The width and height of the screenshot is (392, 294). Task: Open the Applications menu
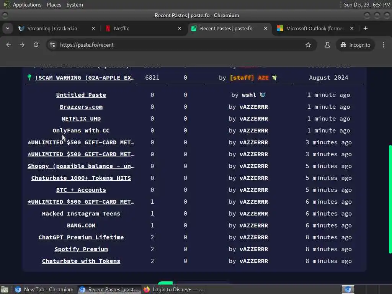point(27,5)
